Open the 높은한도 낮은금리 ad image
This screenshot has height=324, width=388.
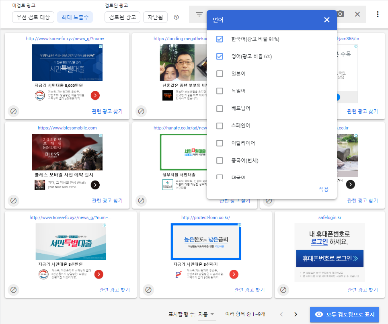tap(206, 242)
